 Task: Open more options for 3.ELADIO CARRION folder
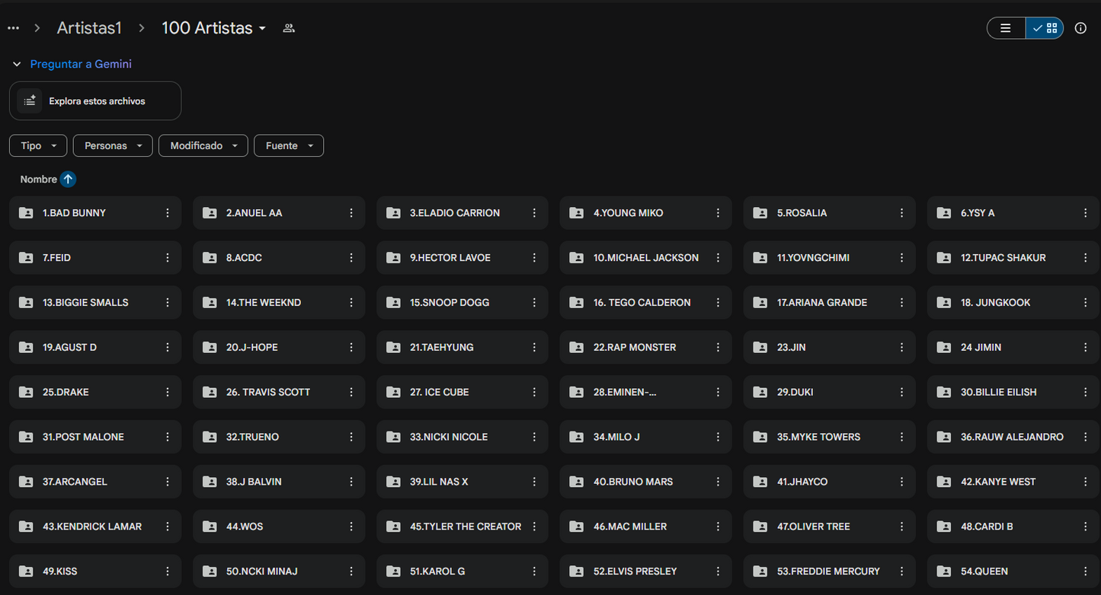point(535,213)
